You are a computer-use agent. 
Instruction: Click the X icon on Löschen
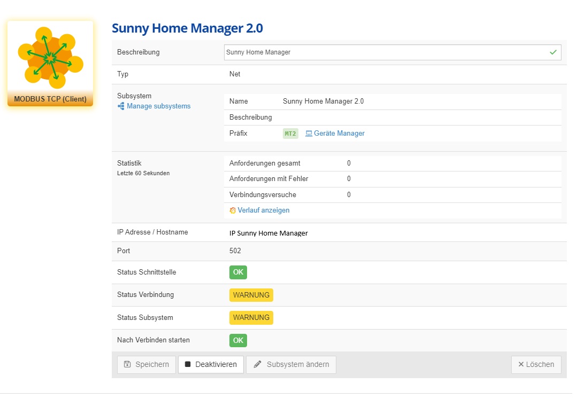tap(521, 364)
